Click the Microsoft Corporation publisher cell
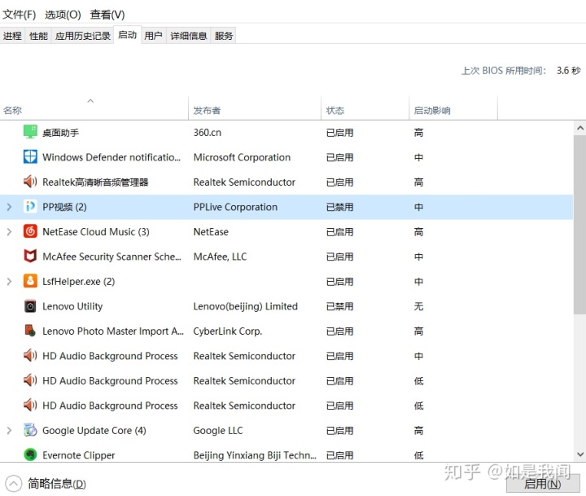 (x=242, y=157)
